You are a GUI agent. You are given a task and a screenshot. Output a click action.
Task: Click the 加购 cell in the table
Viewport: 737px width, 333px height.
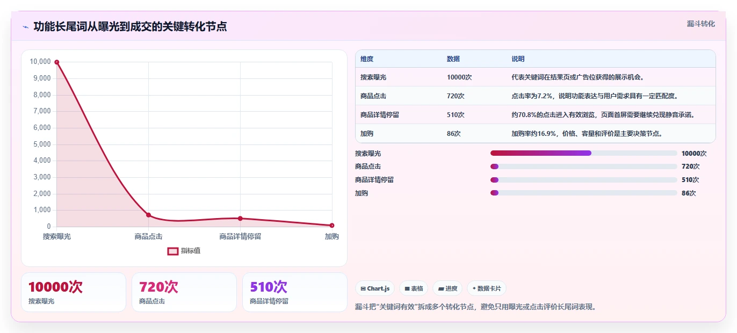pos(367,134)
